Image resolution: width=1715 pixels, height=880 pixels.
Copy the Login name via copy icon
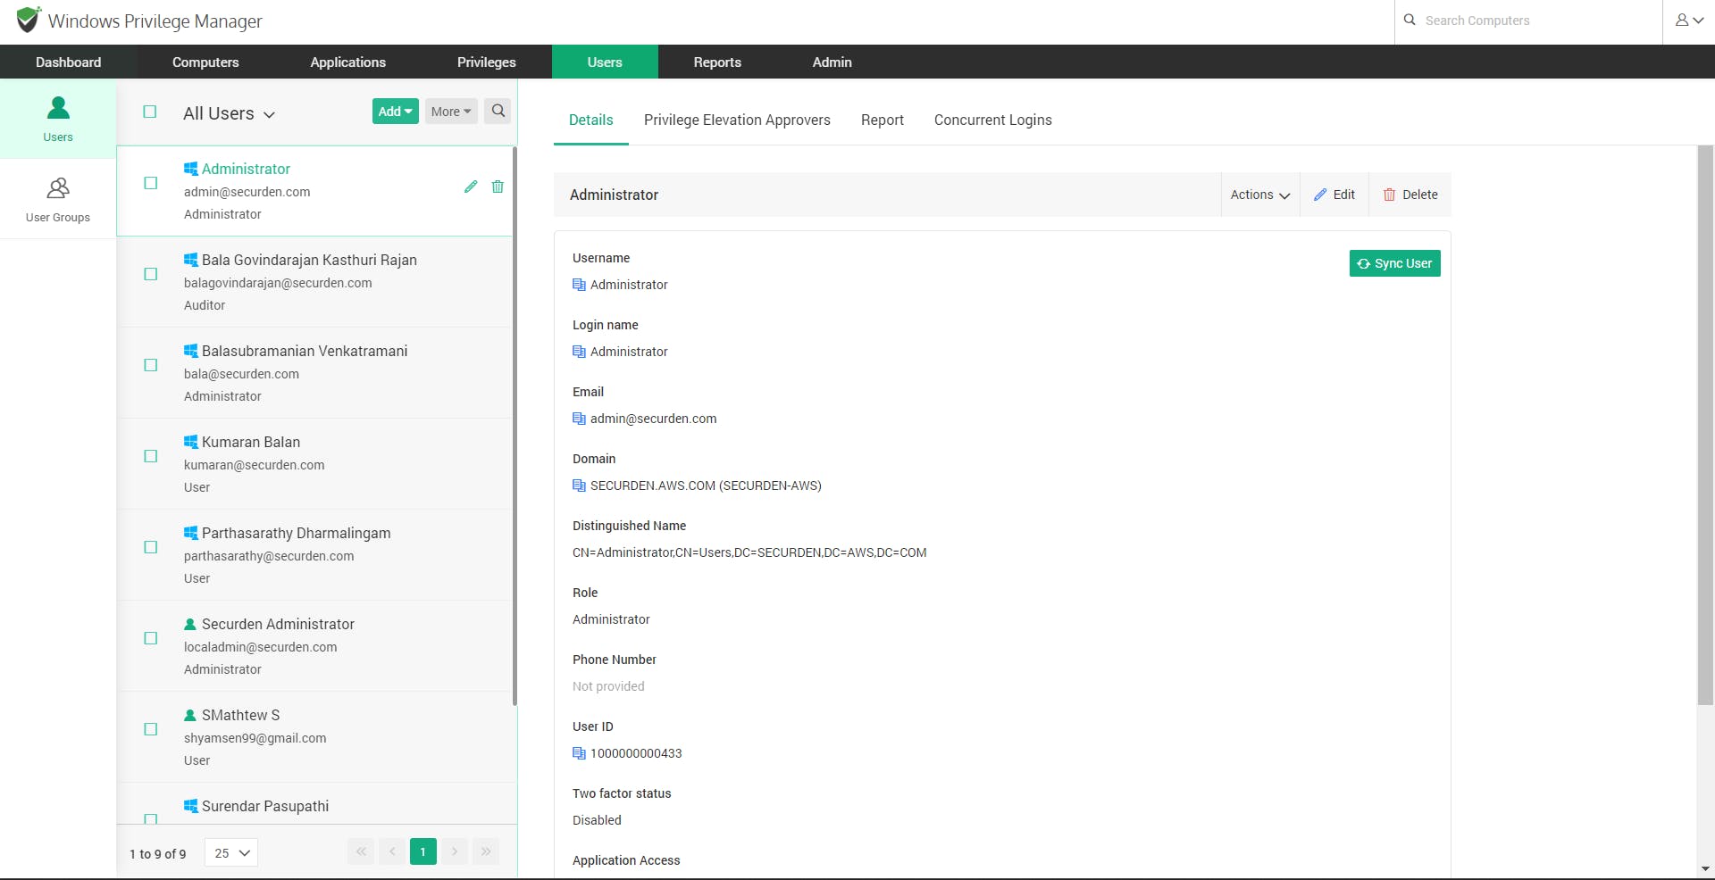tap(579, 352)
